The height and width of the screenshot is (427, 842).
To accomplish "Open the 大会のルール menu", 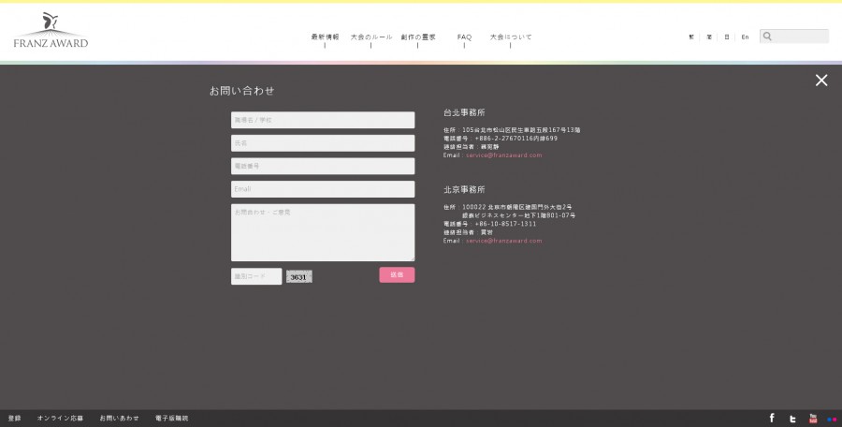I will (371, 37).
